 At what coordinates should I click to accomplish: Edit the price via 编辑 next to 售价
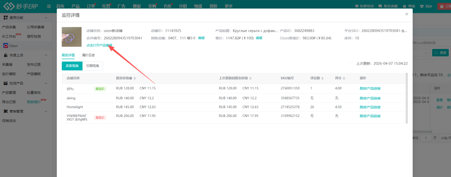click(259, 38)
